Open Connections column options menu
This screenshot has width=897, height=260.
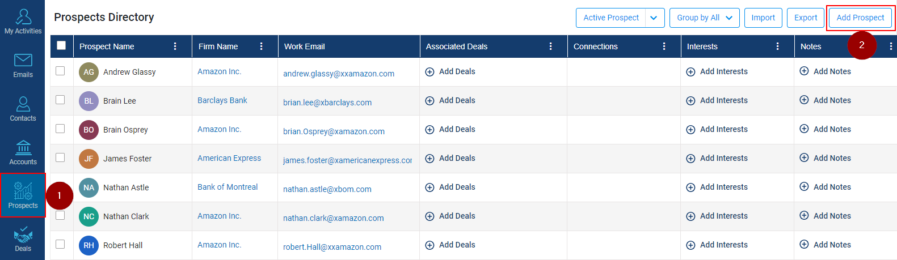pos(664,46)
